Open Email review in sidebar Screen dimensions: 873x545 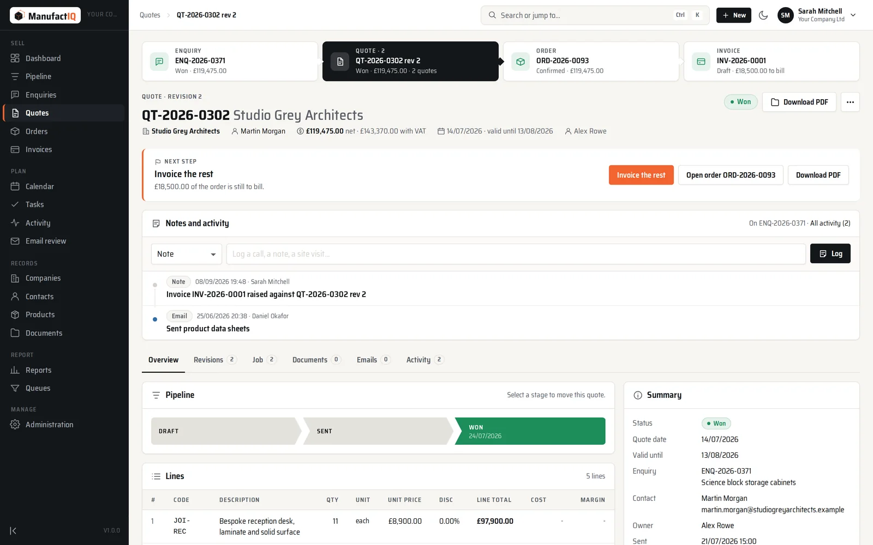(x=64, y=241)
